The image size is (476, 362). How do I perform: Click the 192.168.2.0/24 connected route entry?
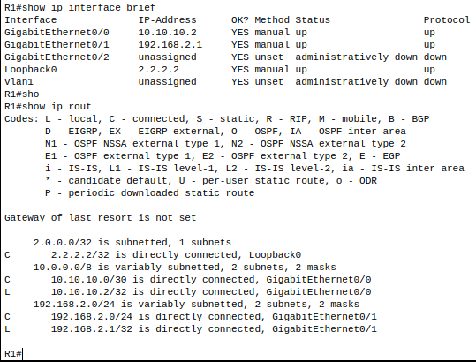click(191, 317)
